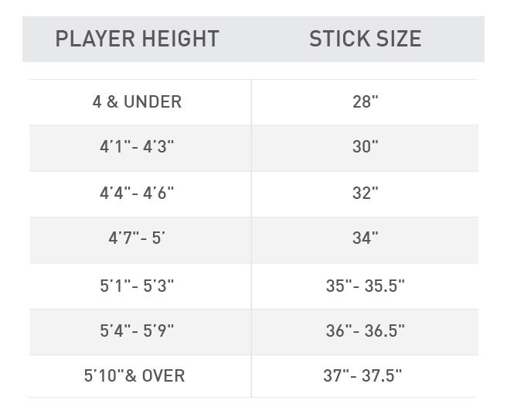Click the word HEIGHT in the header
The width and height of the screenshot is (507, 418).
coord(181,39)
